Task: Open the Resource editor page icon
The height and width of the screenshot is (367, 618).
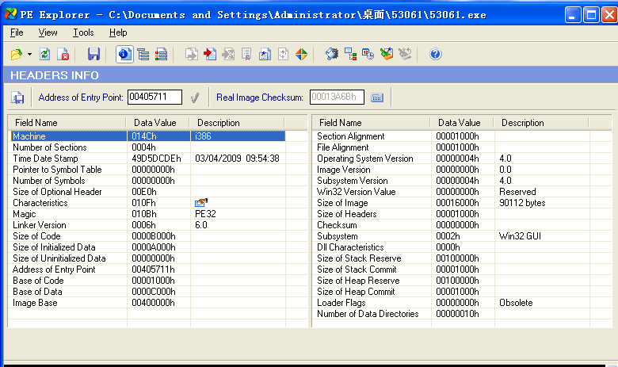Action: coord(265,55)
